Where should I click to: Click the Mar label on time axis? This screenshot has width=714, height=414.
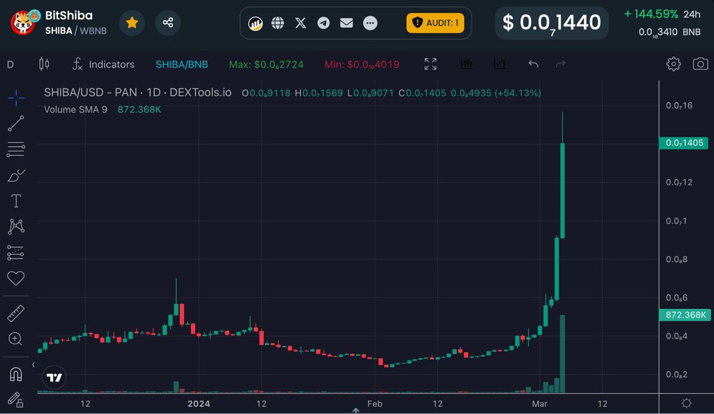[x=540, y=403]
